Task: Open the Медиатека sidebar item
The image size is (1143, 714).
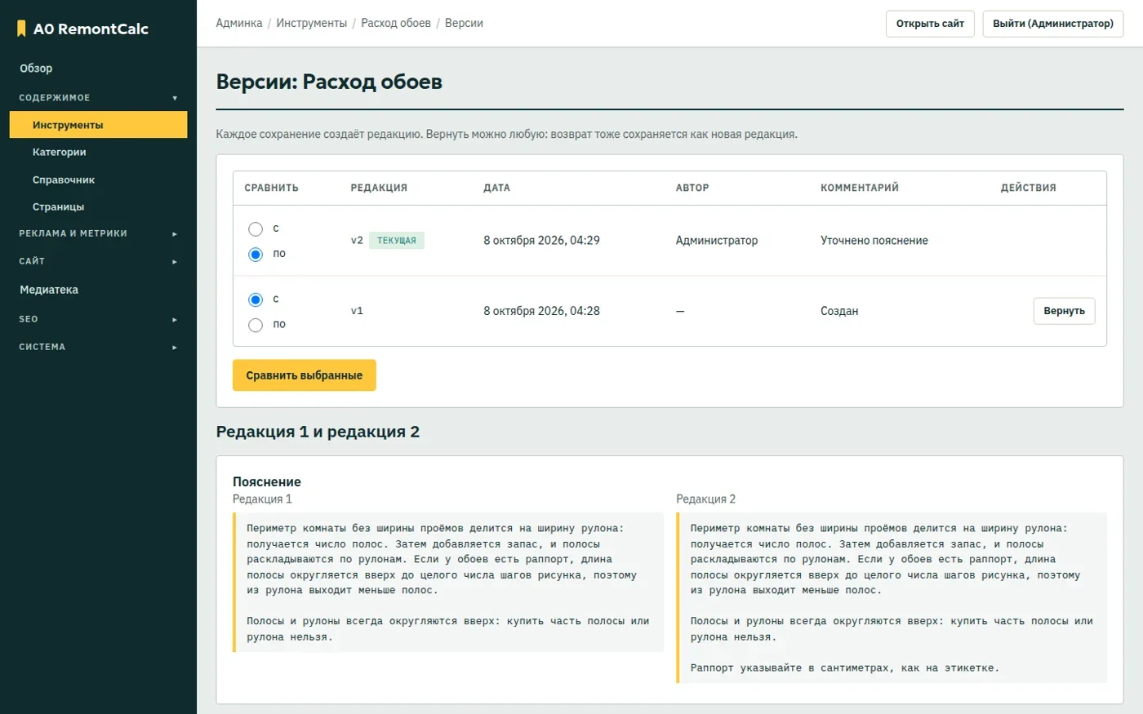Action: click(x=98, y=290)
